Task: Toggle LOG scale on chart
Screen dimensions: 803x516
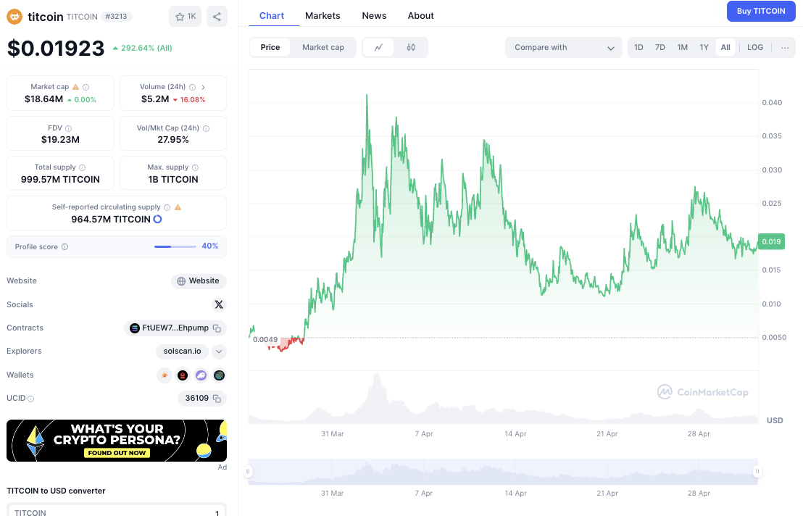Action: click(755, 48)
